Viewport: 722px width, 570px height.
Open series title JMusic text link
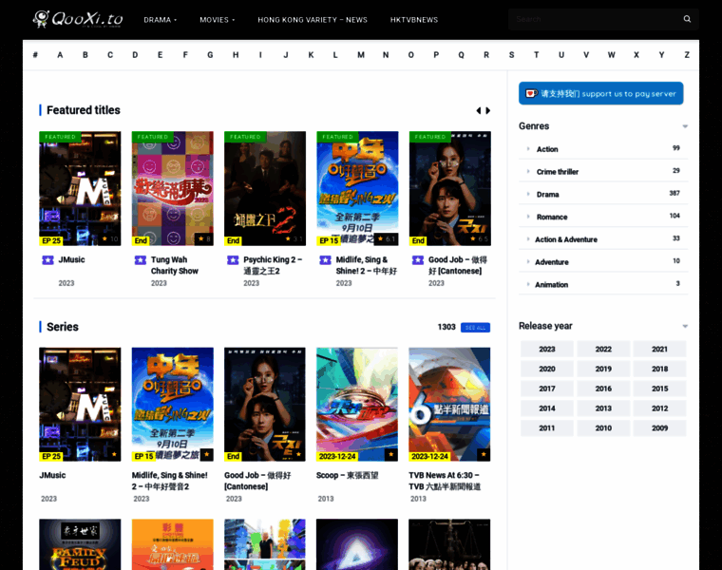[x=52, y=475]
